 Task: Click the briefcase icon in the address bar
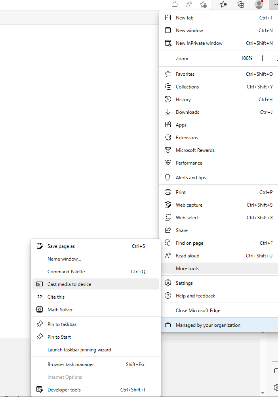click(175, 4)
